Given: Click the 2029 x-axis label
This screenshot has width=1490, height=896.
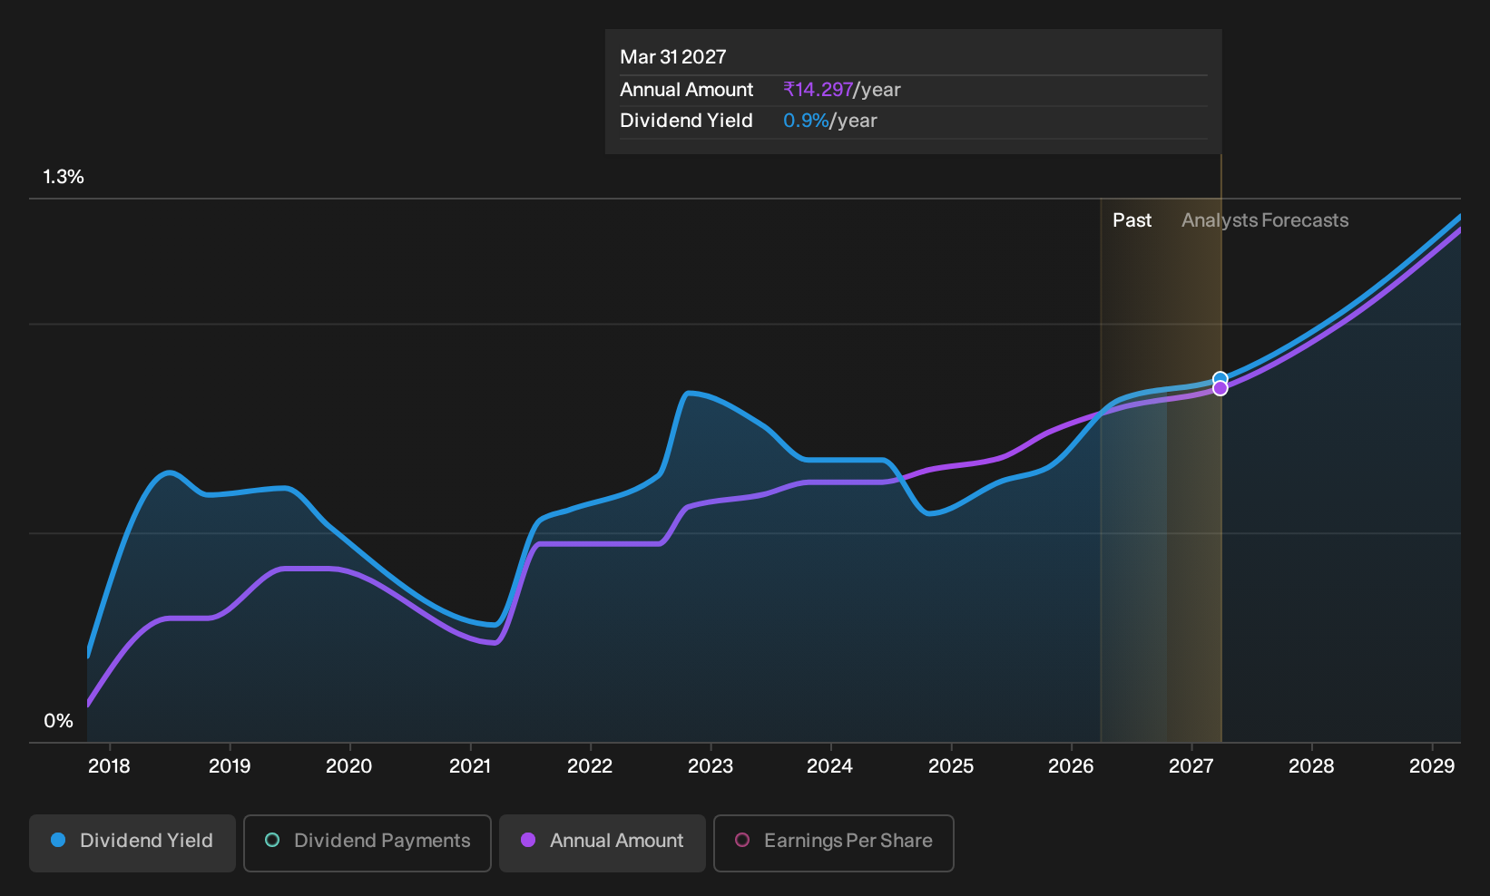Looking at the screenshot, I should [1432, 766].
